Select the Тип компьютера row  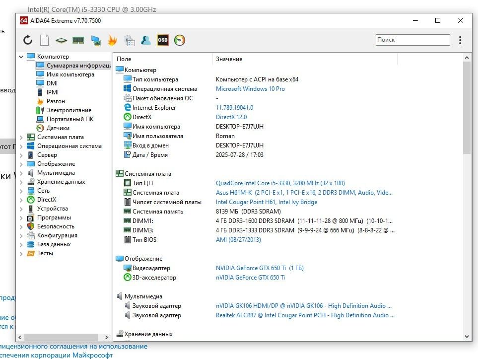point(256,79)
